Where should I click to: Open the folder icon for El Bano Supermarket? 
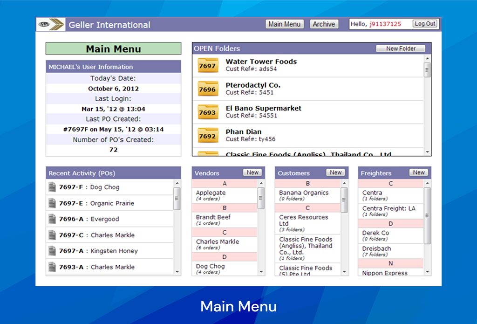tap(207, 112)
